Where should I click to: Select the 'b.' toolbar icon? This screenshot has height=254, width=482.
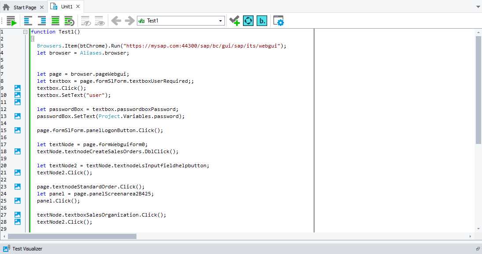click(x=261, y=20)
